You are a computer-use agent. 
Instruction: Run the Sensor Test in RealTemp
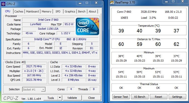point(121,97)
